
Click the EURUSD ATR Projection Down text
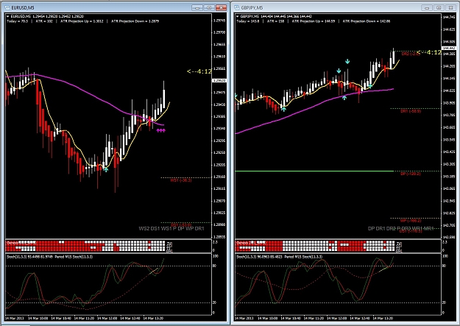pyautogui.click(x=135, y=21)
